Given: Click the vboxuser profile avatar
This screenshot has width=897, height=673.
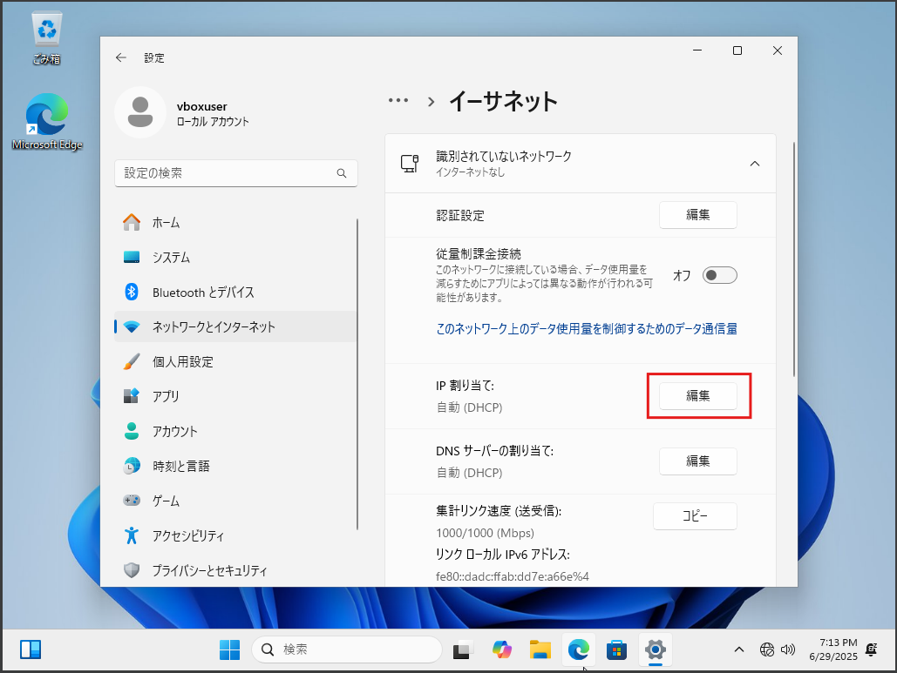Looking at the screenshot, I should coord(140,112).
